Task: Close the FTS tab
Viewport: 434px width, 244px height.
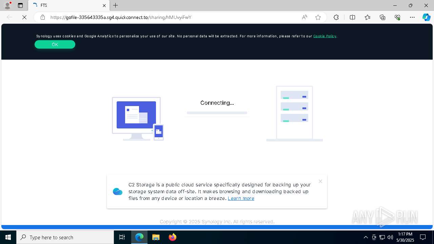Action: click(x=104, y=5)
